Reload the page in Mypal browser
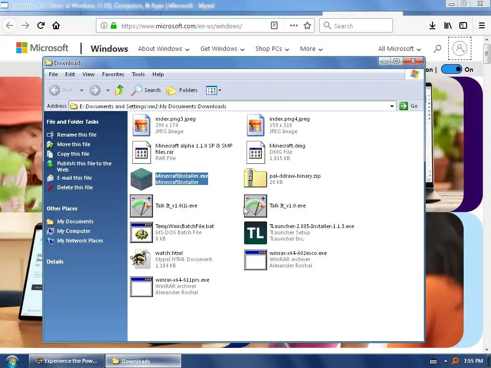 click(41, 25)
